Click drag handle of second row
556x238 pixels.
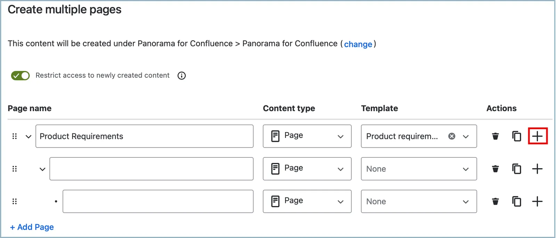pyautogui.click(x=15, y=169)
